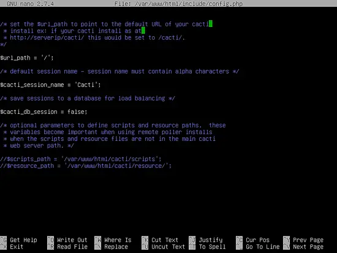Click the green cursor block after 'at'
The image size is (337, 253).
pos(143,31)
